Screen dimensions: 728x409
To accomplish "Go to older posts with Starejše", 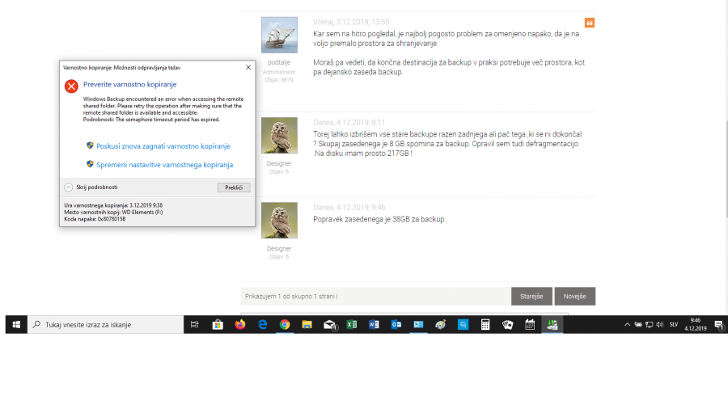I will click(531, 297).
